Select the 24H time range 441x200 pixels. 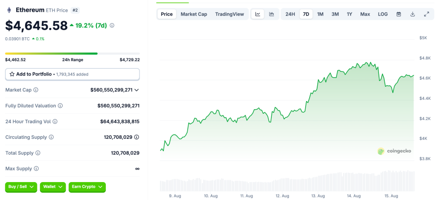[290, 14]
